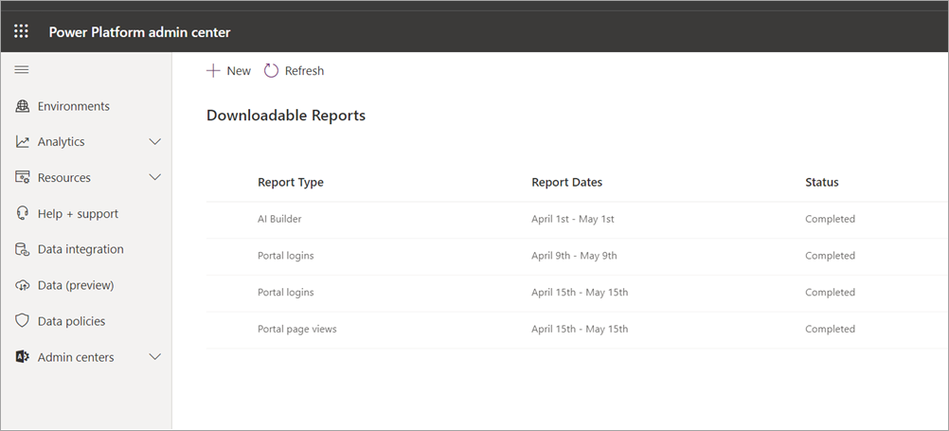
Task: Click the circular Refresh icon
Action: (271, 71)
